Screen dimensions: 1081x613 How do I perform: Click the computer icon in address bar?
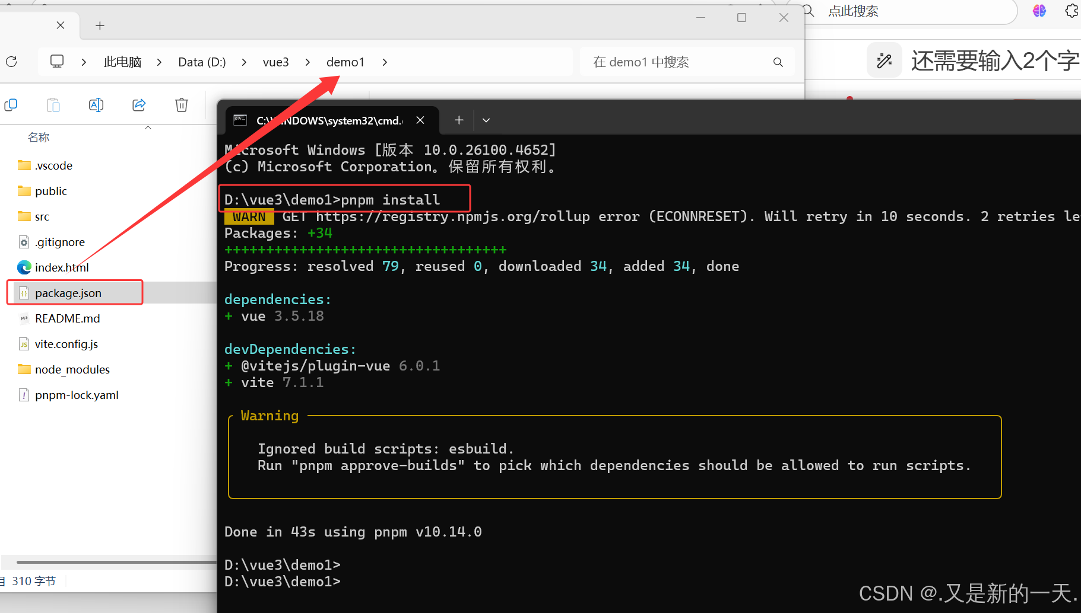pos(57,62)
